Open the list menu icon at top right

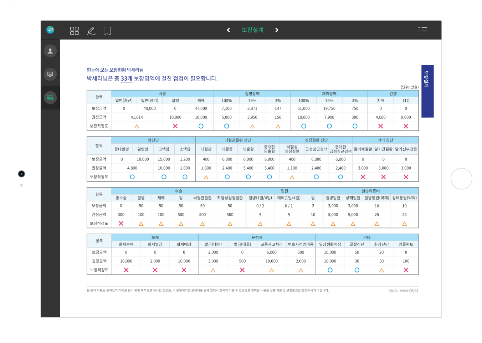pyautogui.click(x=423, y=31)
